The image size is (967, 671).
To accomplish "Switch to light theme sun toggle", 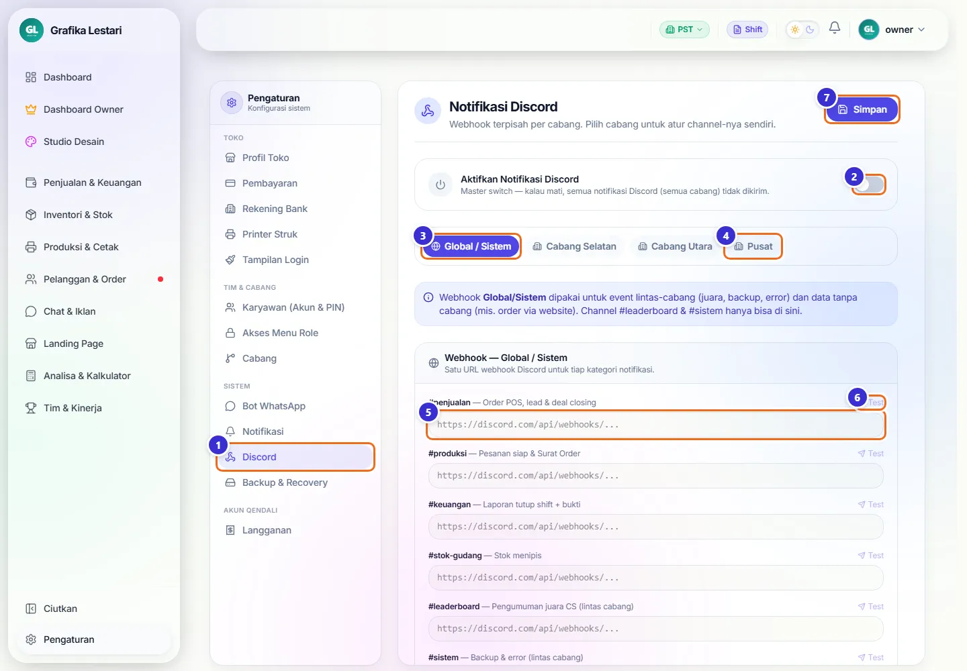I will pyautogui.click(x=795, y=30).
